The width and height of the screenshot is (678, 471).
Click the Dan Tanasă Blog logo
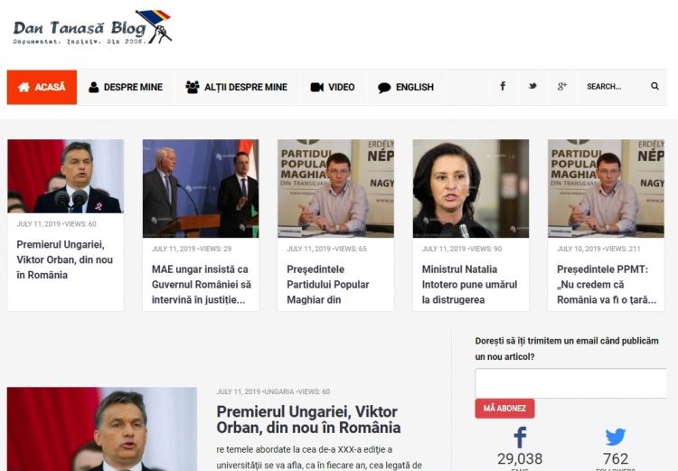(x=92, y=27)
